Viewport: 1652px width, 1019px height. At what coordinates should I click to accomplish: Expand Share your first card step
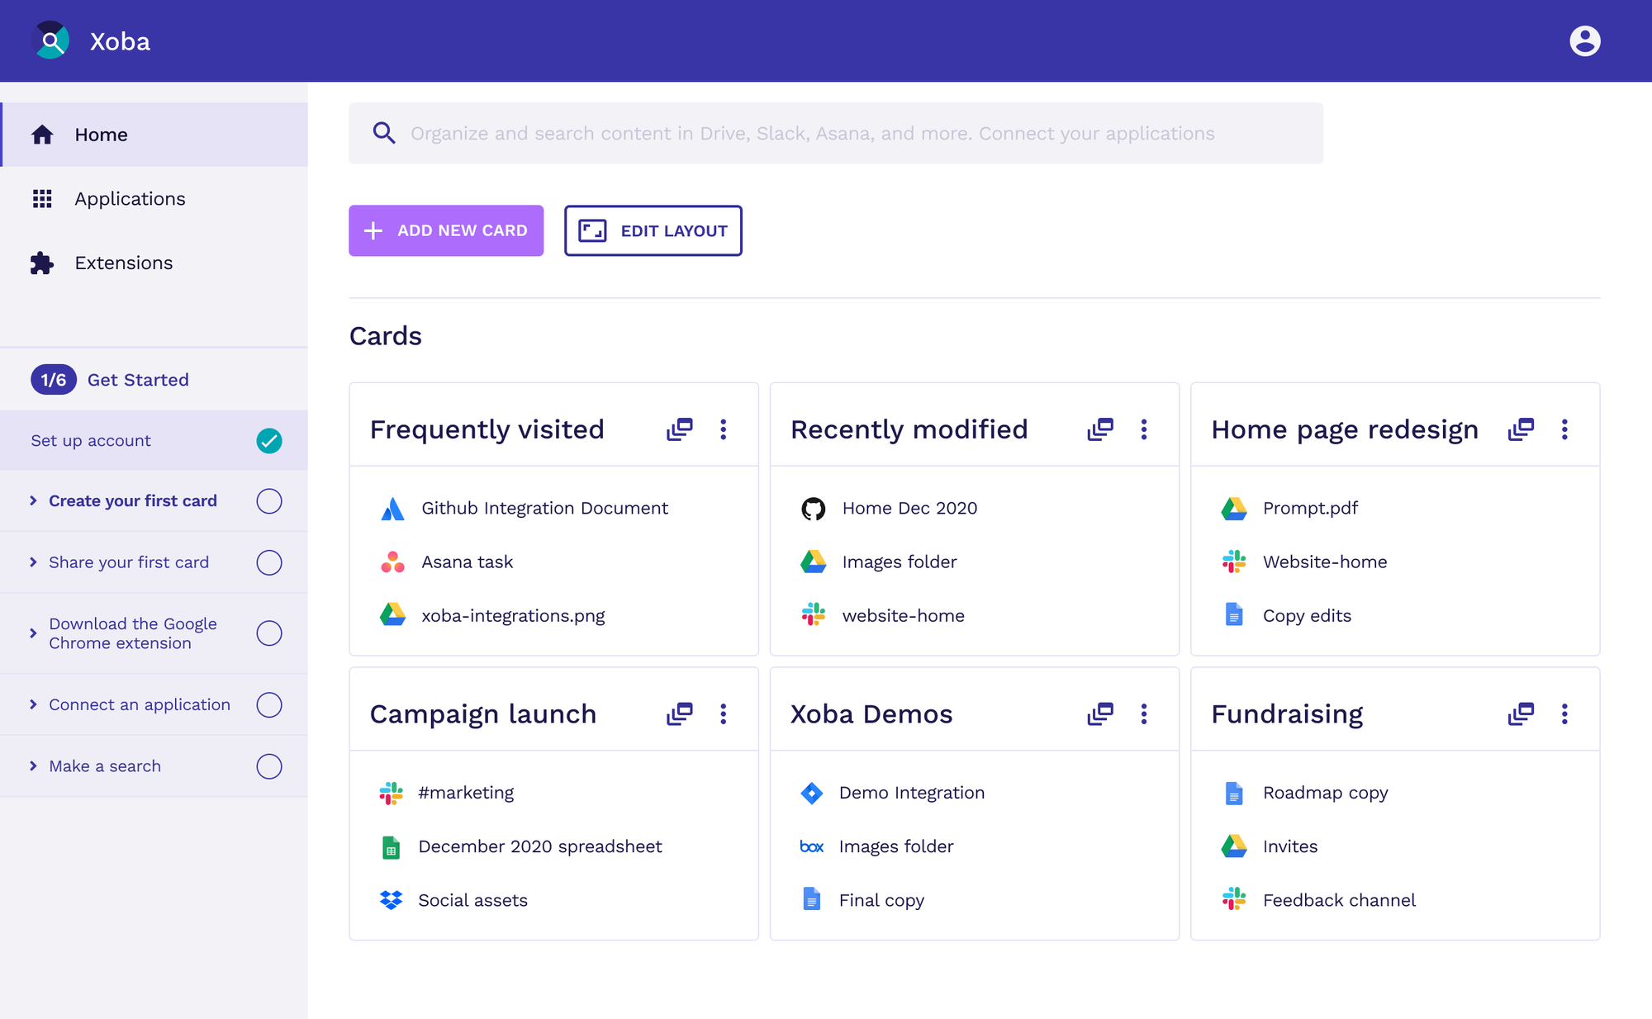[33, 562]
